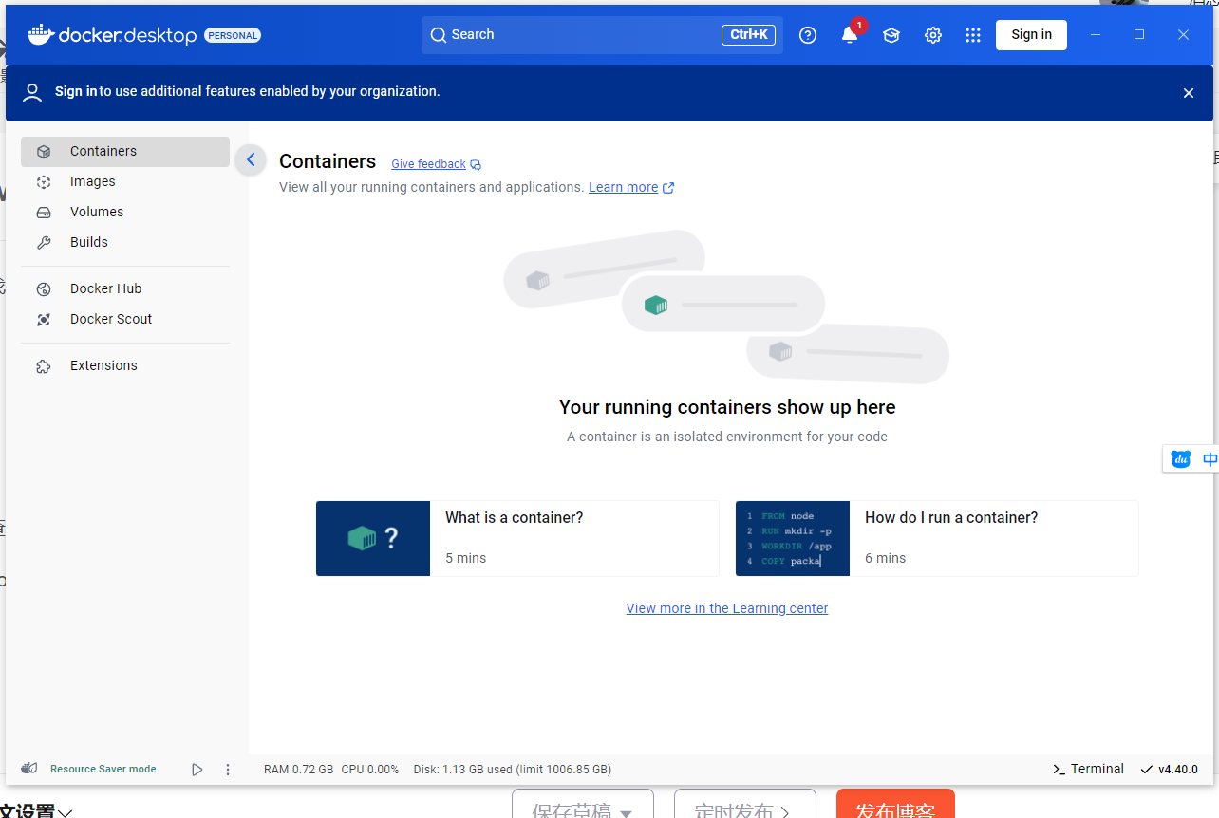Image resolution: width=1219 pixels, height=818 pixels.
Task: Open the 'How do I run a container?' card
Action: click(937, 538)
